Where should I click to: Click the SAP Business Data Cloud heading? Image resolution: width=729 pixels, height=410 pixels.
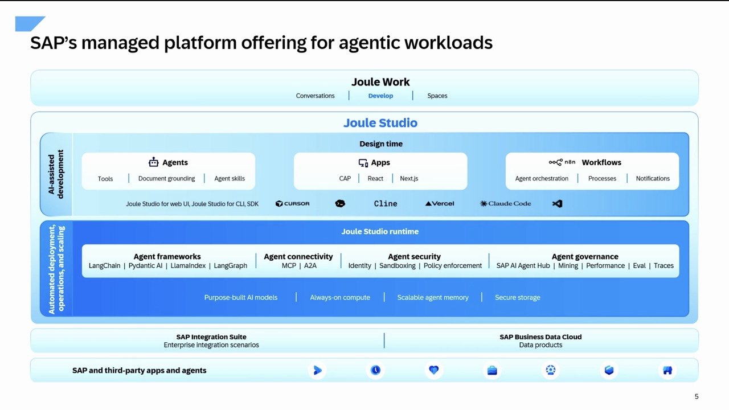[x=540, y=337]
